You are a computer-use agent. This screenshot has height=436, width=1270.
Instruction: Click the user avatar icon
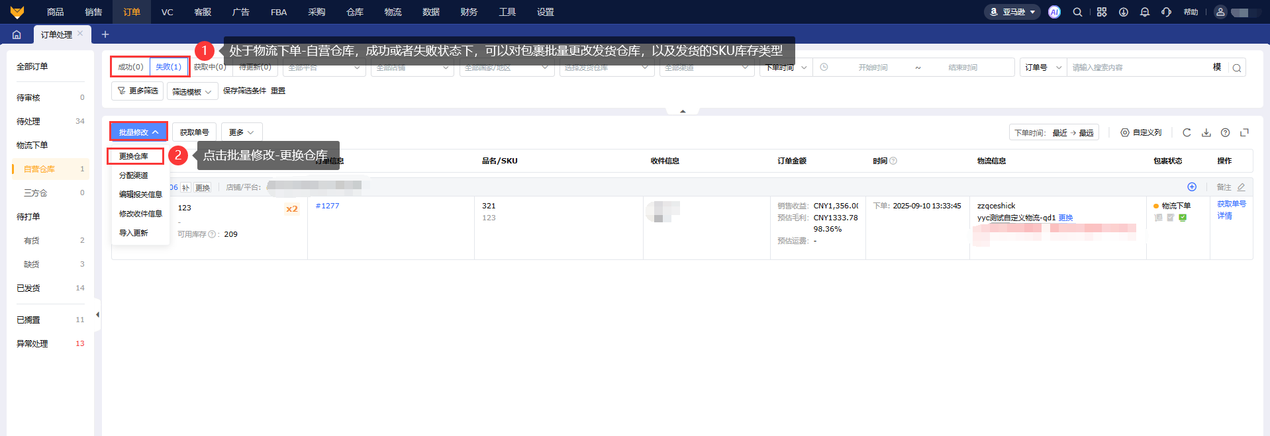coord(1220,12)
